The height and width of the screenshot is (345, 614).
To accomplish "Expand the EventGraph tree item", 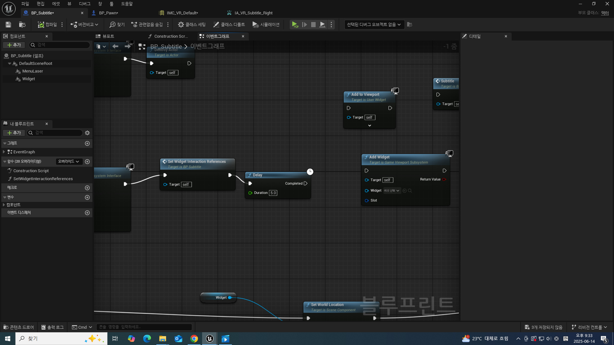I will pos(4,152).
